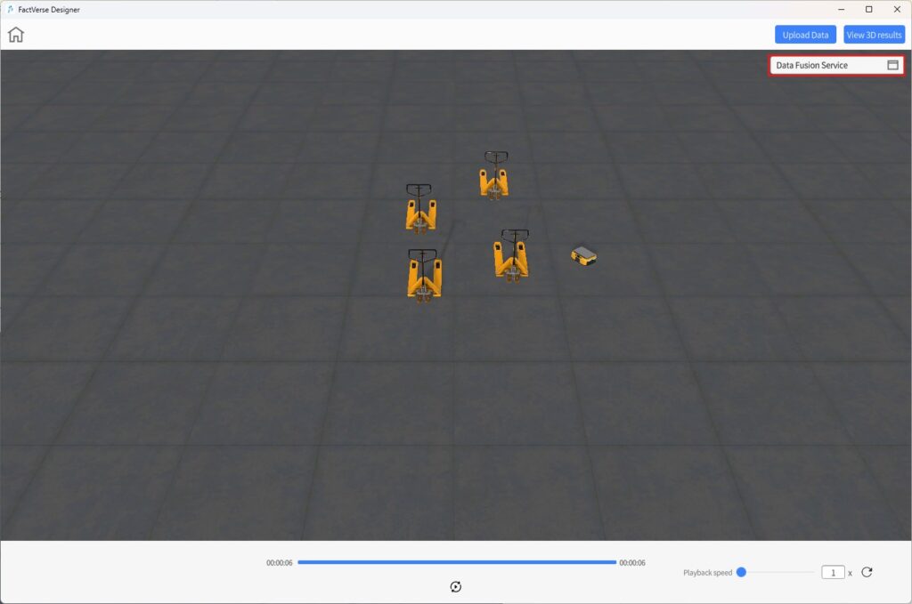Click the replay button below the timeline

point(456,586)
